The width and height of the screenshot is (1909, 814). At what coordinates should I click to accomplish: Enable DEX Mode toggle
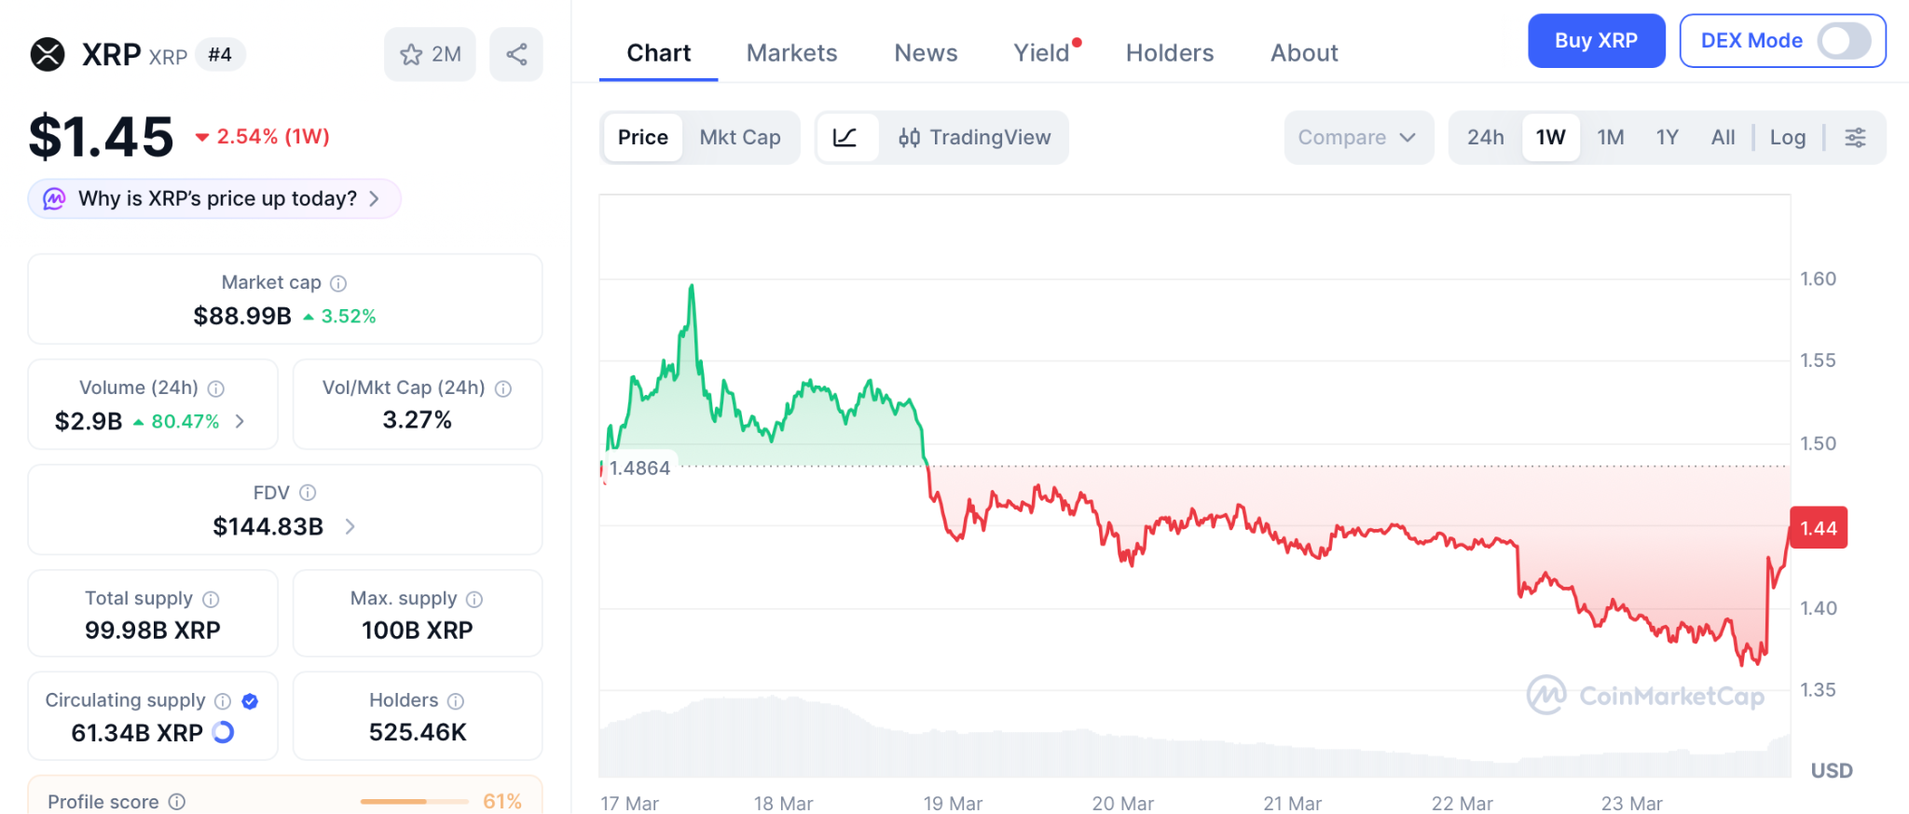point(1845,41)
